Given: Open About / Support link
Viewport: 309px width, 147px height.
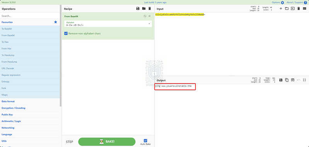Looking at the screenshot, I should [295, 3].
